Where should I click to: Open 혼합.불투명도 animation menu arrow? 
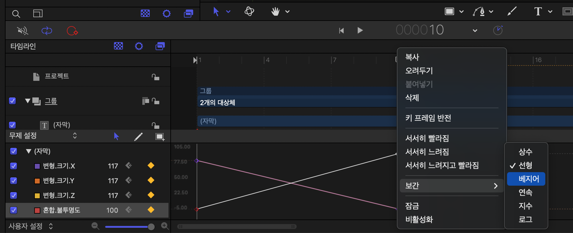pyautogui.click(x=129, y=210)
